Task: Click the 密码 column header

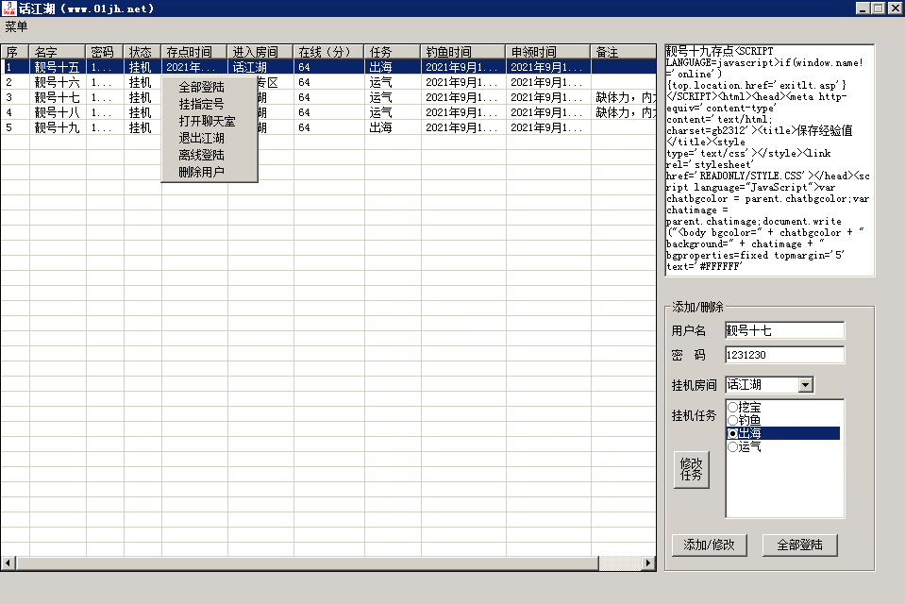Action: click(105, 51)
